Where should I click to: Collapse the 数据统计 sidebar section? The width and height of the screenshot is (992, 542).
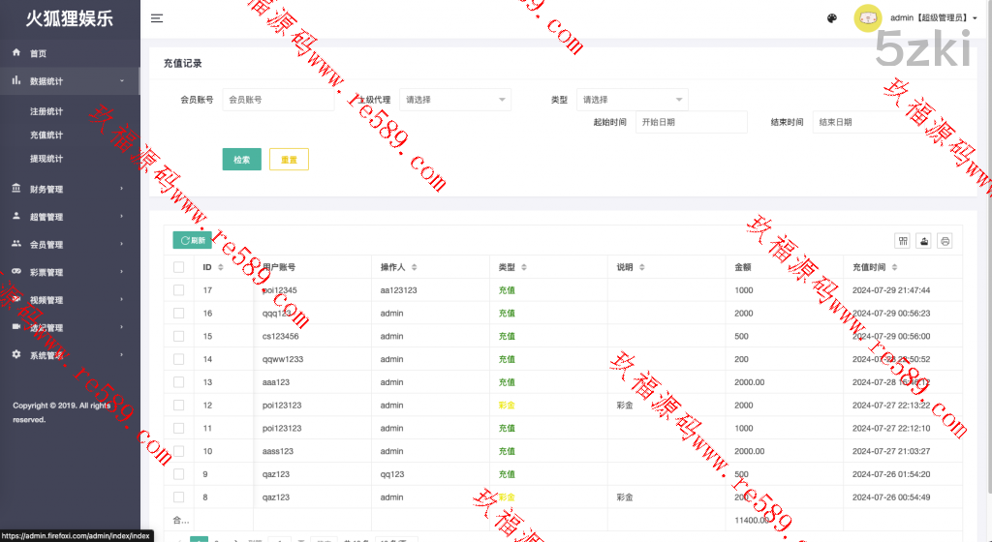click(70, 81)
